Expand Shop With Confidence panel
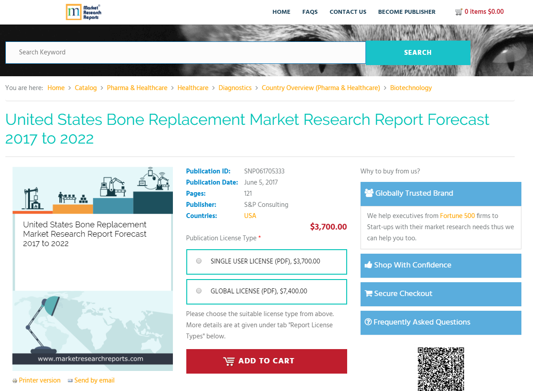The image size is (533, 391). click(x=441, y=266)
